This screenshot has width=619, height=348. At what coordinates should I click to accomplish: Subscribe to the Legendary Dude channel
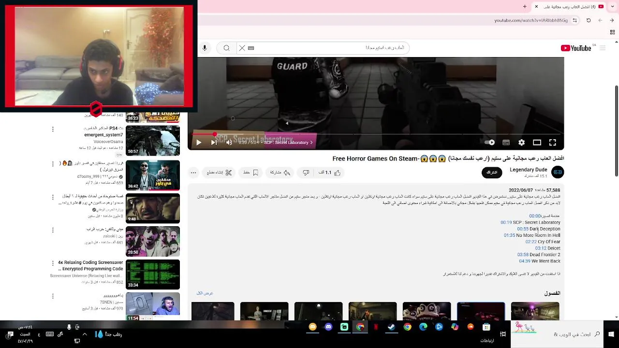click(x=492, y=173)
